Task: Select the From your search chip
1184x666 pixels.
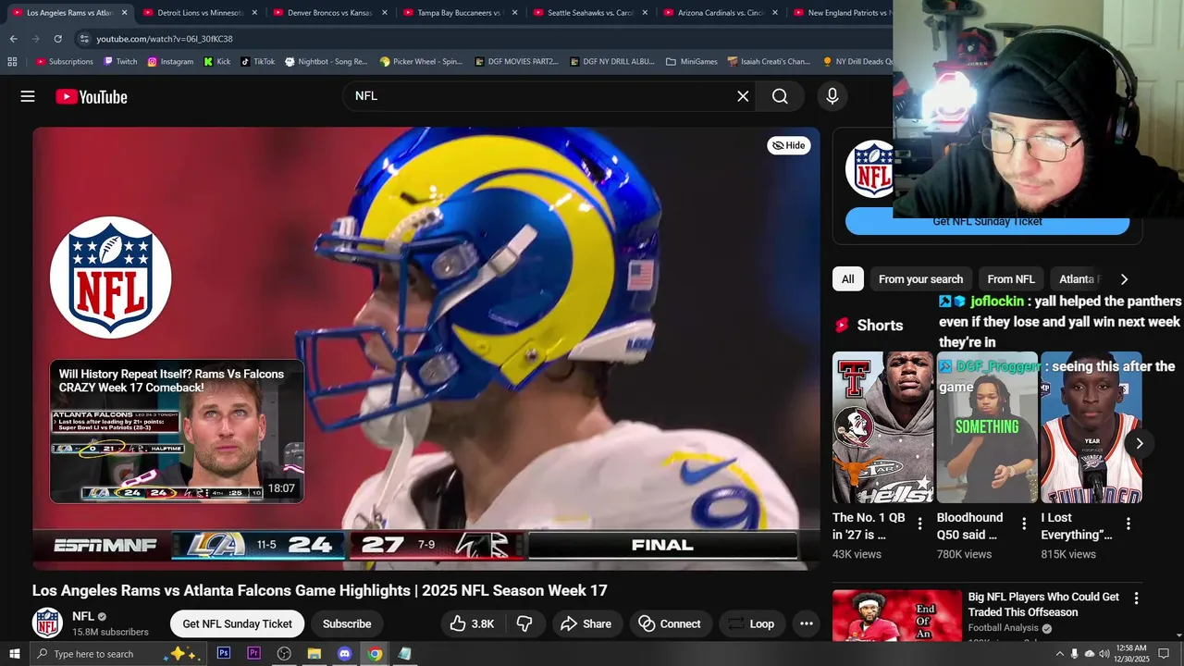Action: coord(920,279)
